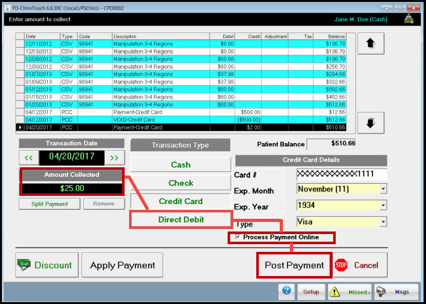Click the transaction date 04/20/2017 field
Viewport: 426px width, 304px height.
72,157
